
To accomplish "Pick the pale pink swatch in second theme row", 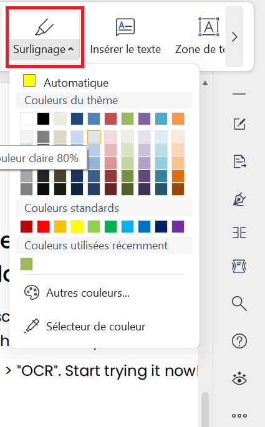I will 110,137.
